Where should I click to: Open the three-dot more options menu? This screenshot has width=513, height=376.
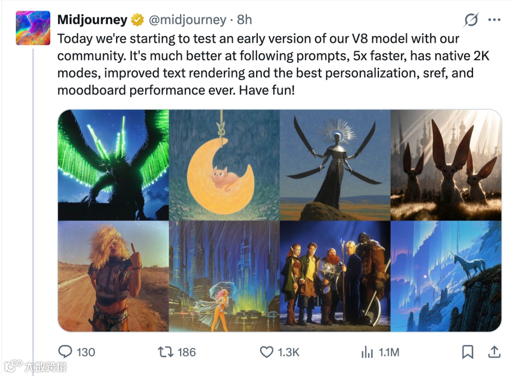point(494,19)
